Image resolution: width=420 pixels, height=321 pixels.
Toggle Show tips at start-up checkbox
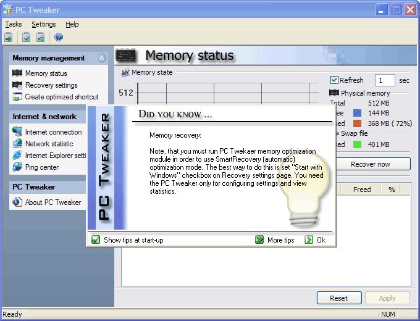click(96, 240)
